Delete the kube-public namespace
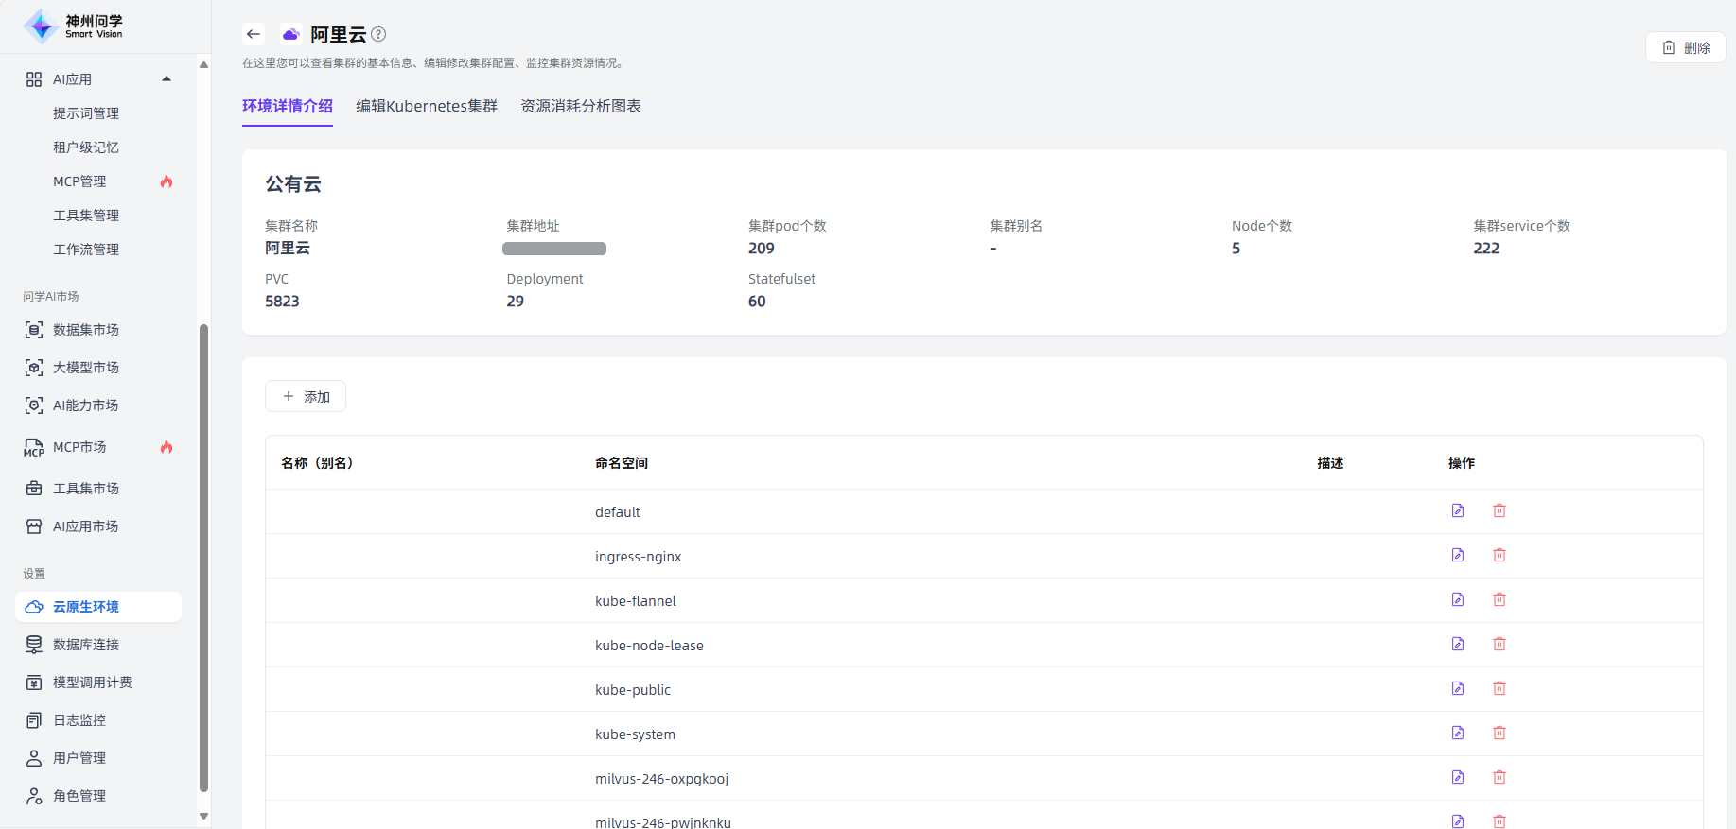 coord(1499,688)
